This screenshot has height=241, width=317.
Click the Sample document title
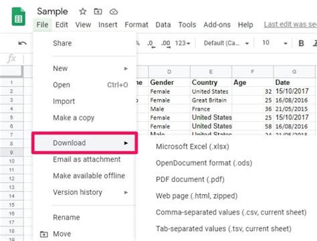click(x=52, y=11)
